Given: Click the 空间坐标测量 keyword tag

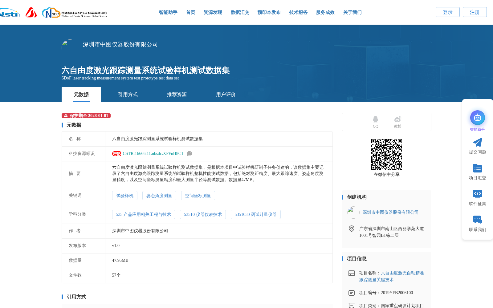Looking at the screenshot, I should tap(198, 196).
